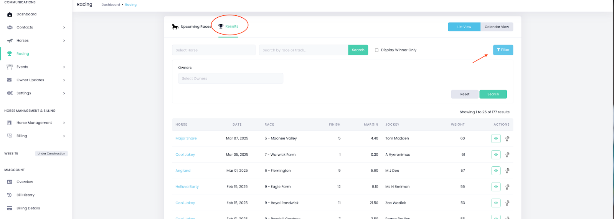
Task: Click the Owner Updates envelope icon
Action: coord(10,80)
